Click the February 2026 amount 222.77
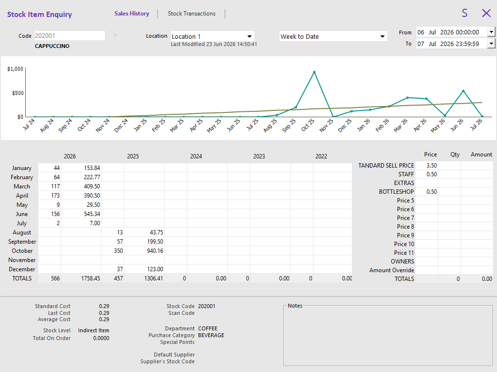The image size is (497, 372). (x=81, y=177)
